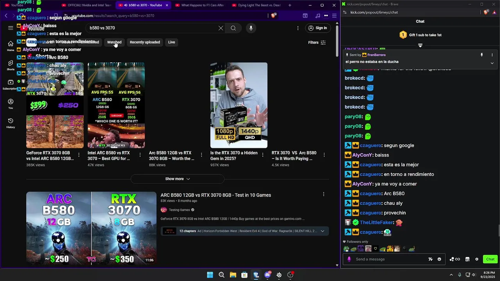This screenshot has width=500, height=281.
Task: Switch to 'Dying Light The Beast vs. Dead' tab
Action: 256,5
